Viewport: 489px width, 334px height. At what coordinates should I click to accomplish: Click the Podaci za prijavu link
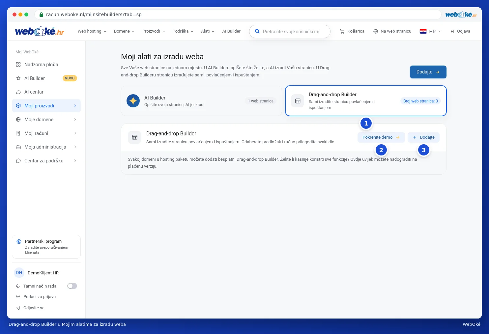click(x=40, y=297)
